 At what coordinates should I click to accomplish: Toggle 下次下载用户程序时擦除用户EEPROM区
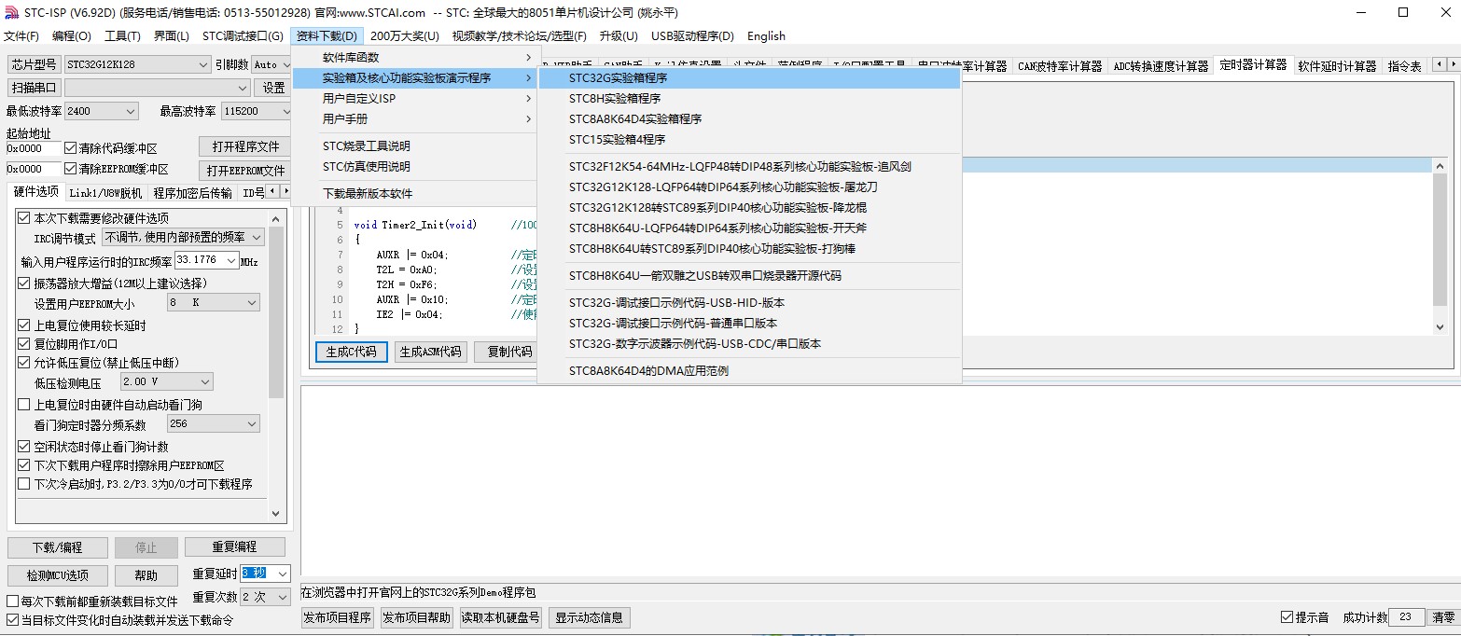pyautogui.click(x=24, y=465)
